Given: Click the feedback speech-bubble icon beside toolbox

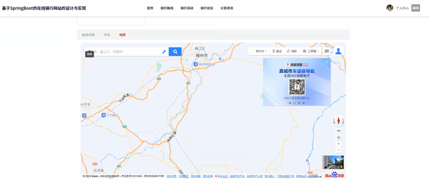Looking at the screenshot, I should tap(327, 51).
